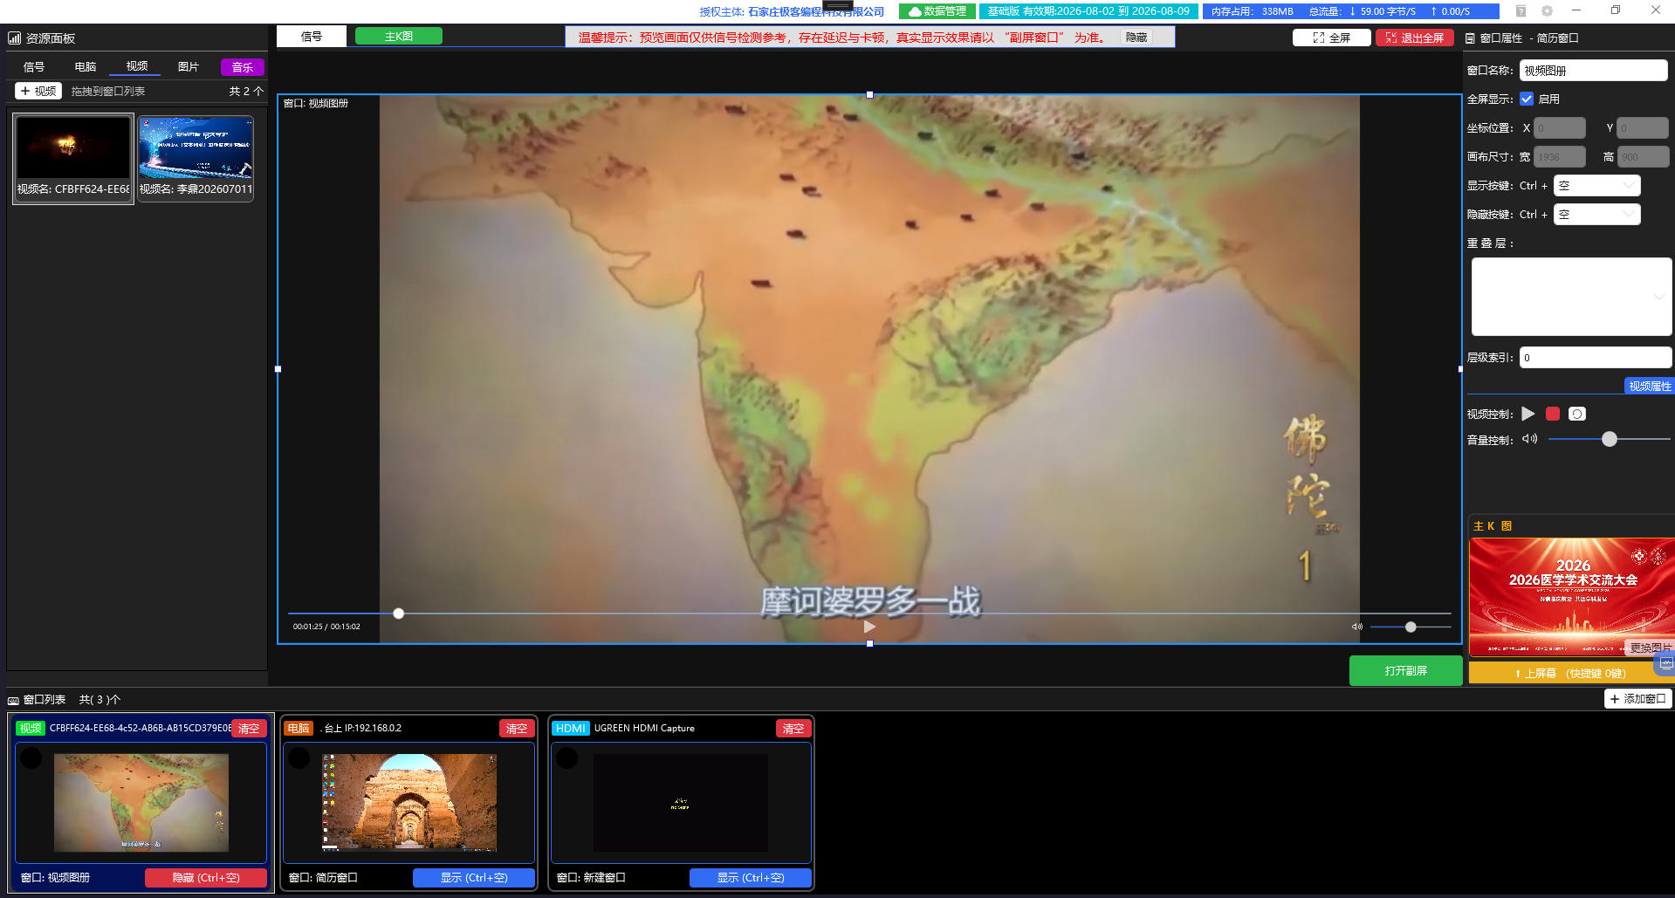Viewport: 1675px width, 898px height.
Task: Click the 全屏 fullscreen button
Action: (x=1331, y=38)
